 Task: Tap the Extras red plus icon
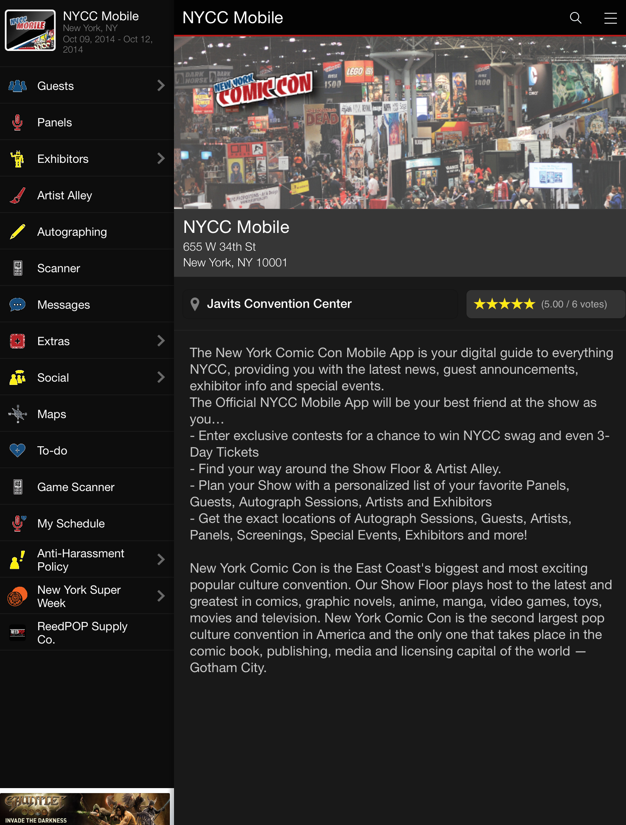(17, 341)
